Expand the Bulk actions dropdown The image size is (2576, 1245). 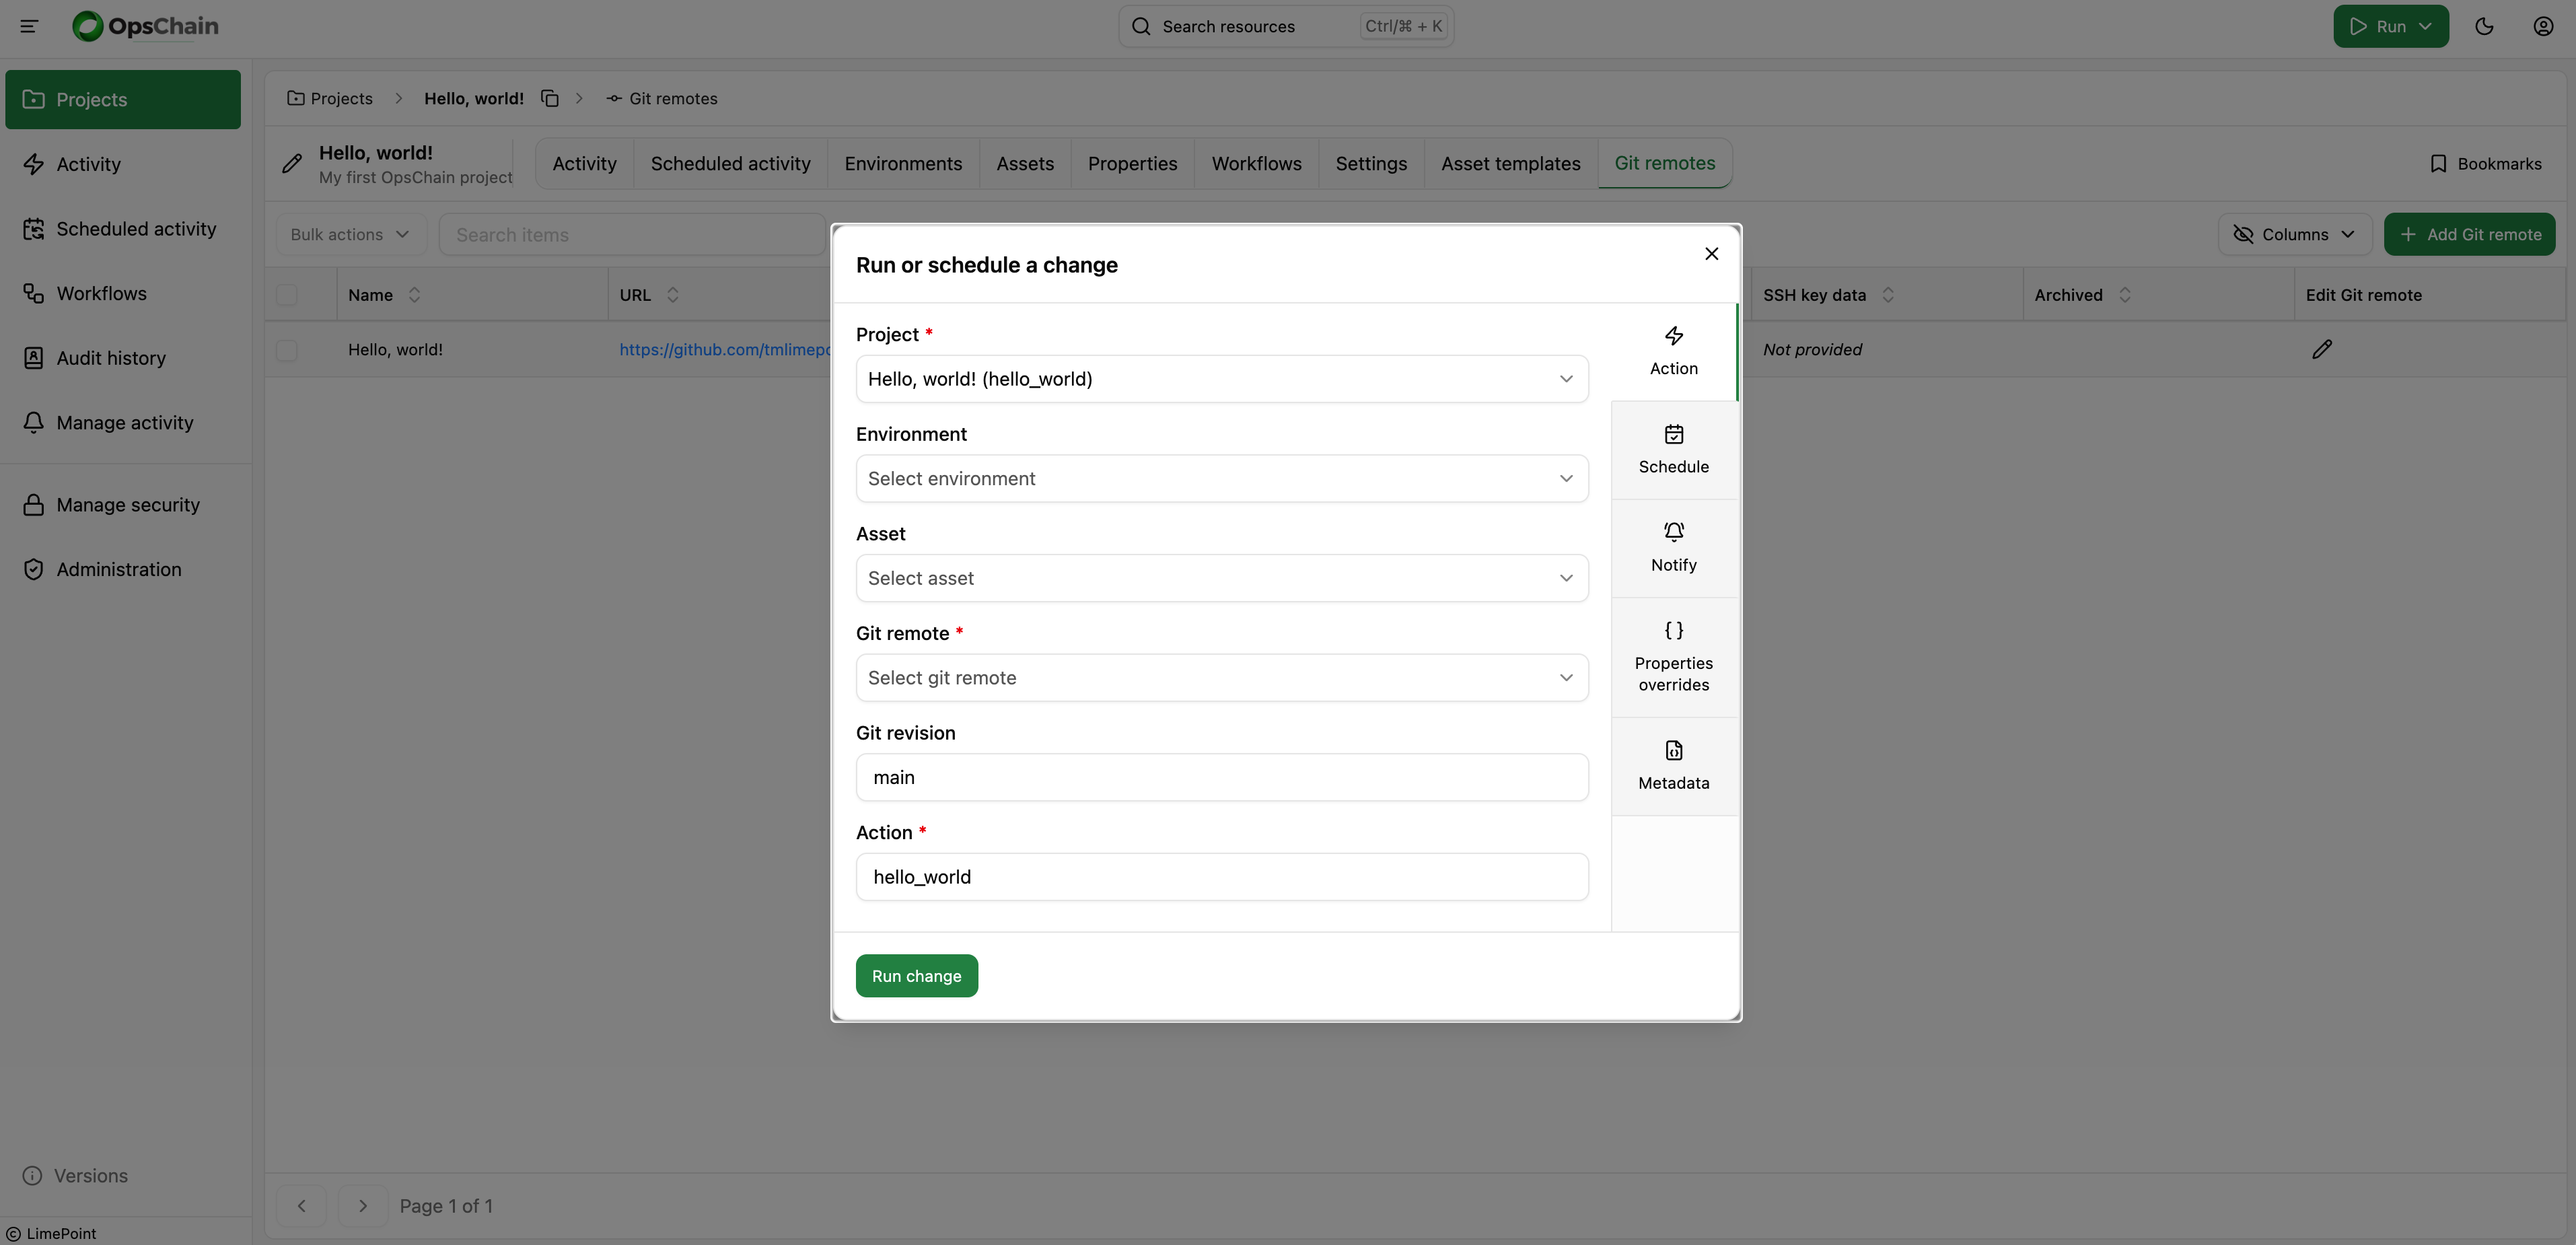tap(351, 234)
